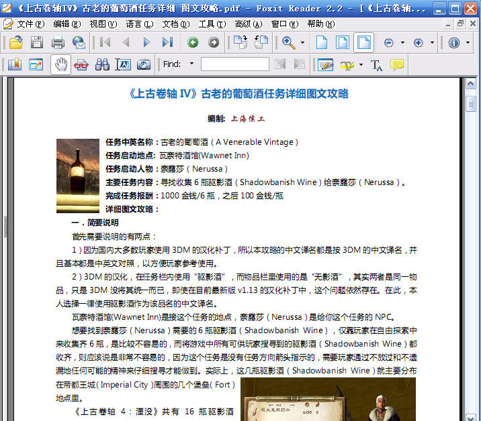This screenshot has width=481, height=421.
Task: Click inside the Find text field
Action: tap(235, 64)
